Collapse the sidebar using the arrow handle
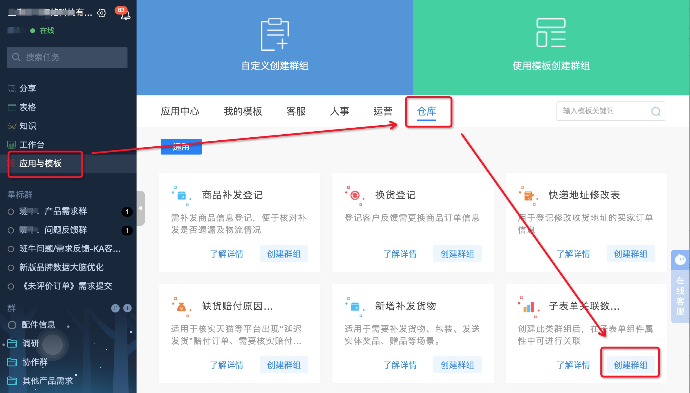 pyautogui.click(x=140, y=208)
